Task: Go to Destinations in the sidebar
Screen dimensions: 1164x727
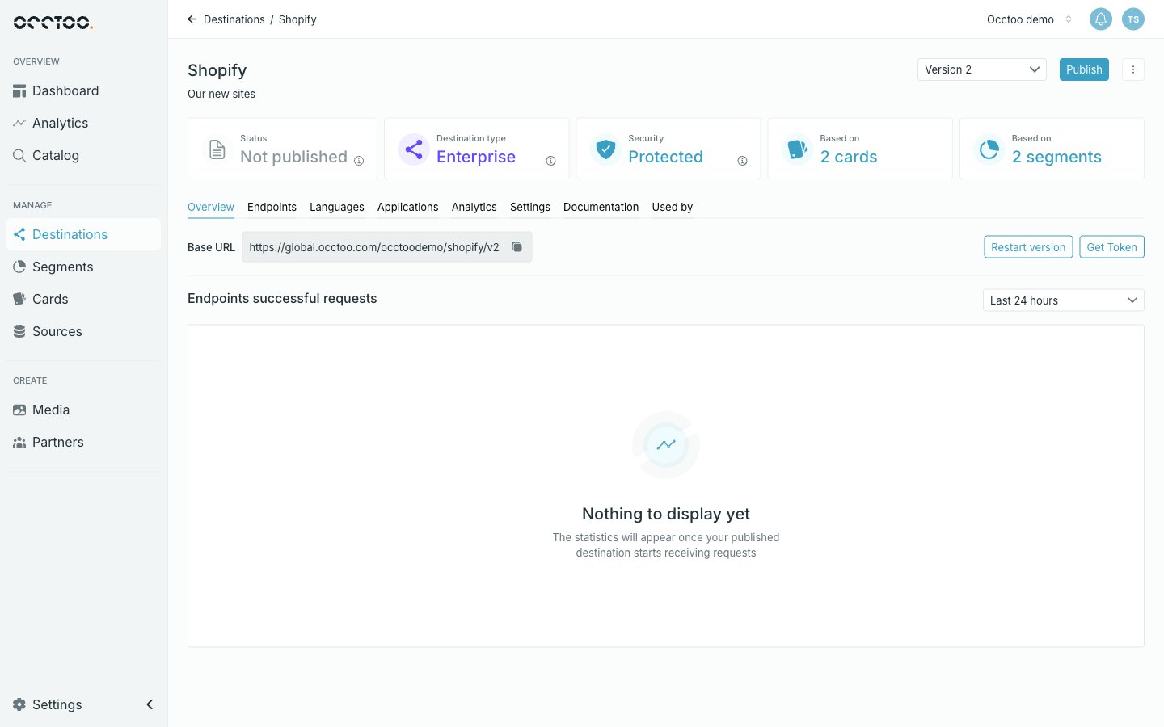Action: [83, 234]
